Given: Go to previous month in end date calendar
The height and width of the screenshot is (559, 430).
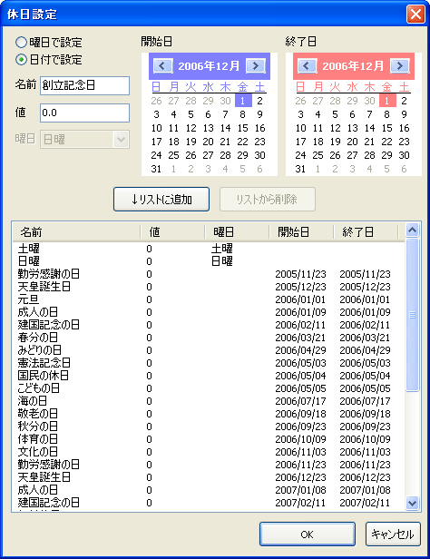Looking at the screenshot, I should coord(308,66).
